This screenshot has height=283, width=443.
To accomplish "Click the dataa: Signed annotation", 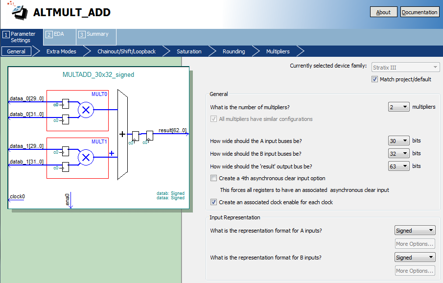I will click(x=170, y=198).
